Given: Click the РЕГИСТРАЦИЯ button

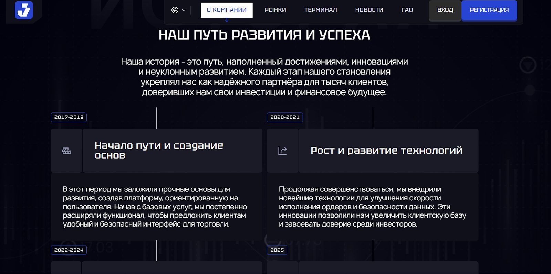Looking at the screenshot, I should click(489, 10).
